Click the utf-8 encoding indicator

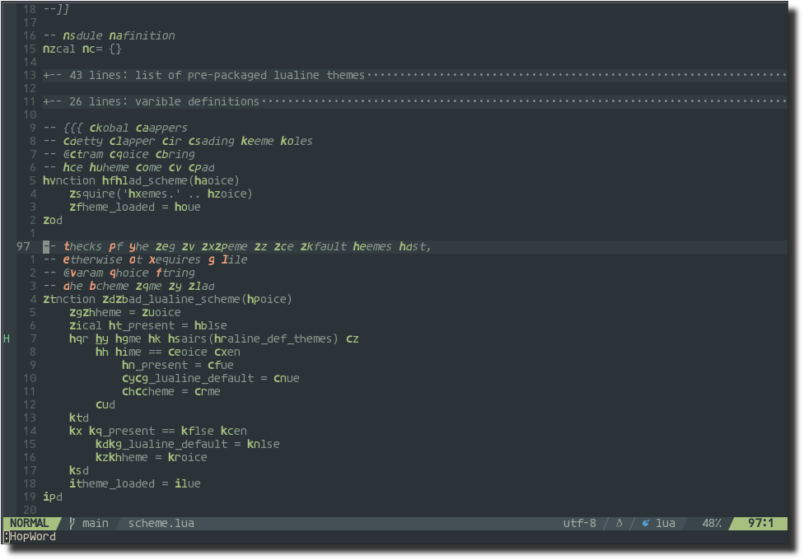click(x=579, y=523)
